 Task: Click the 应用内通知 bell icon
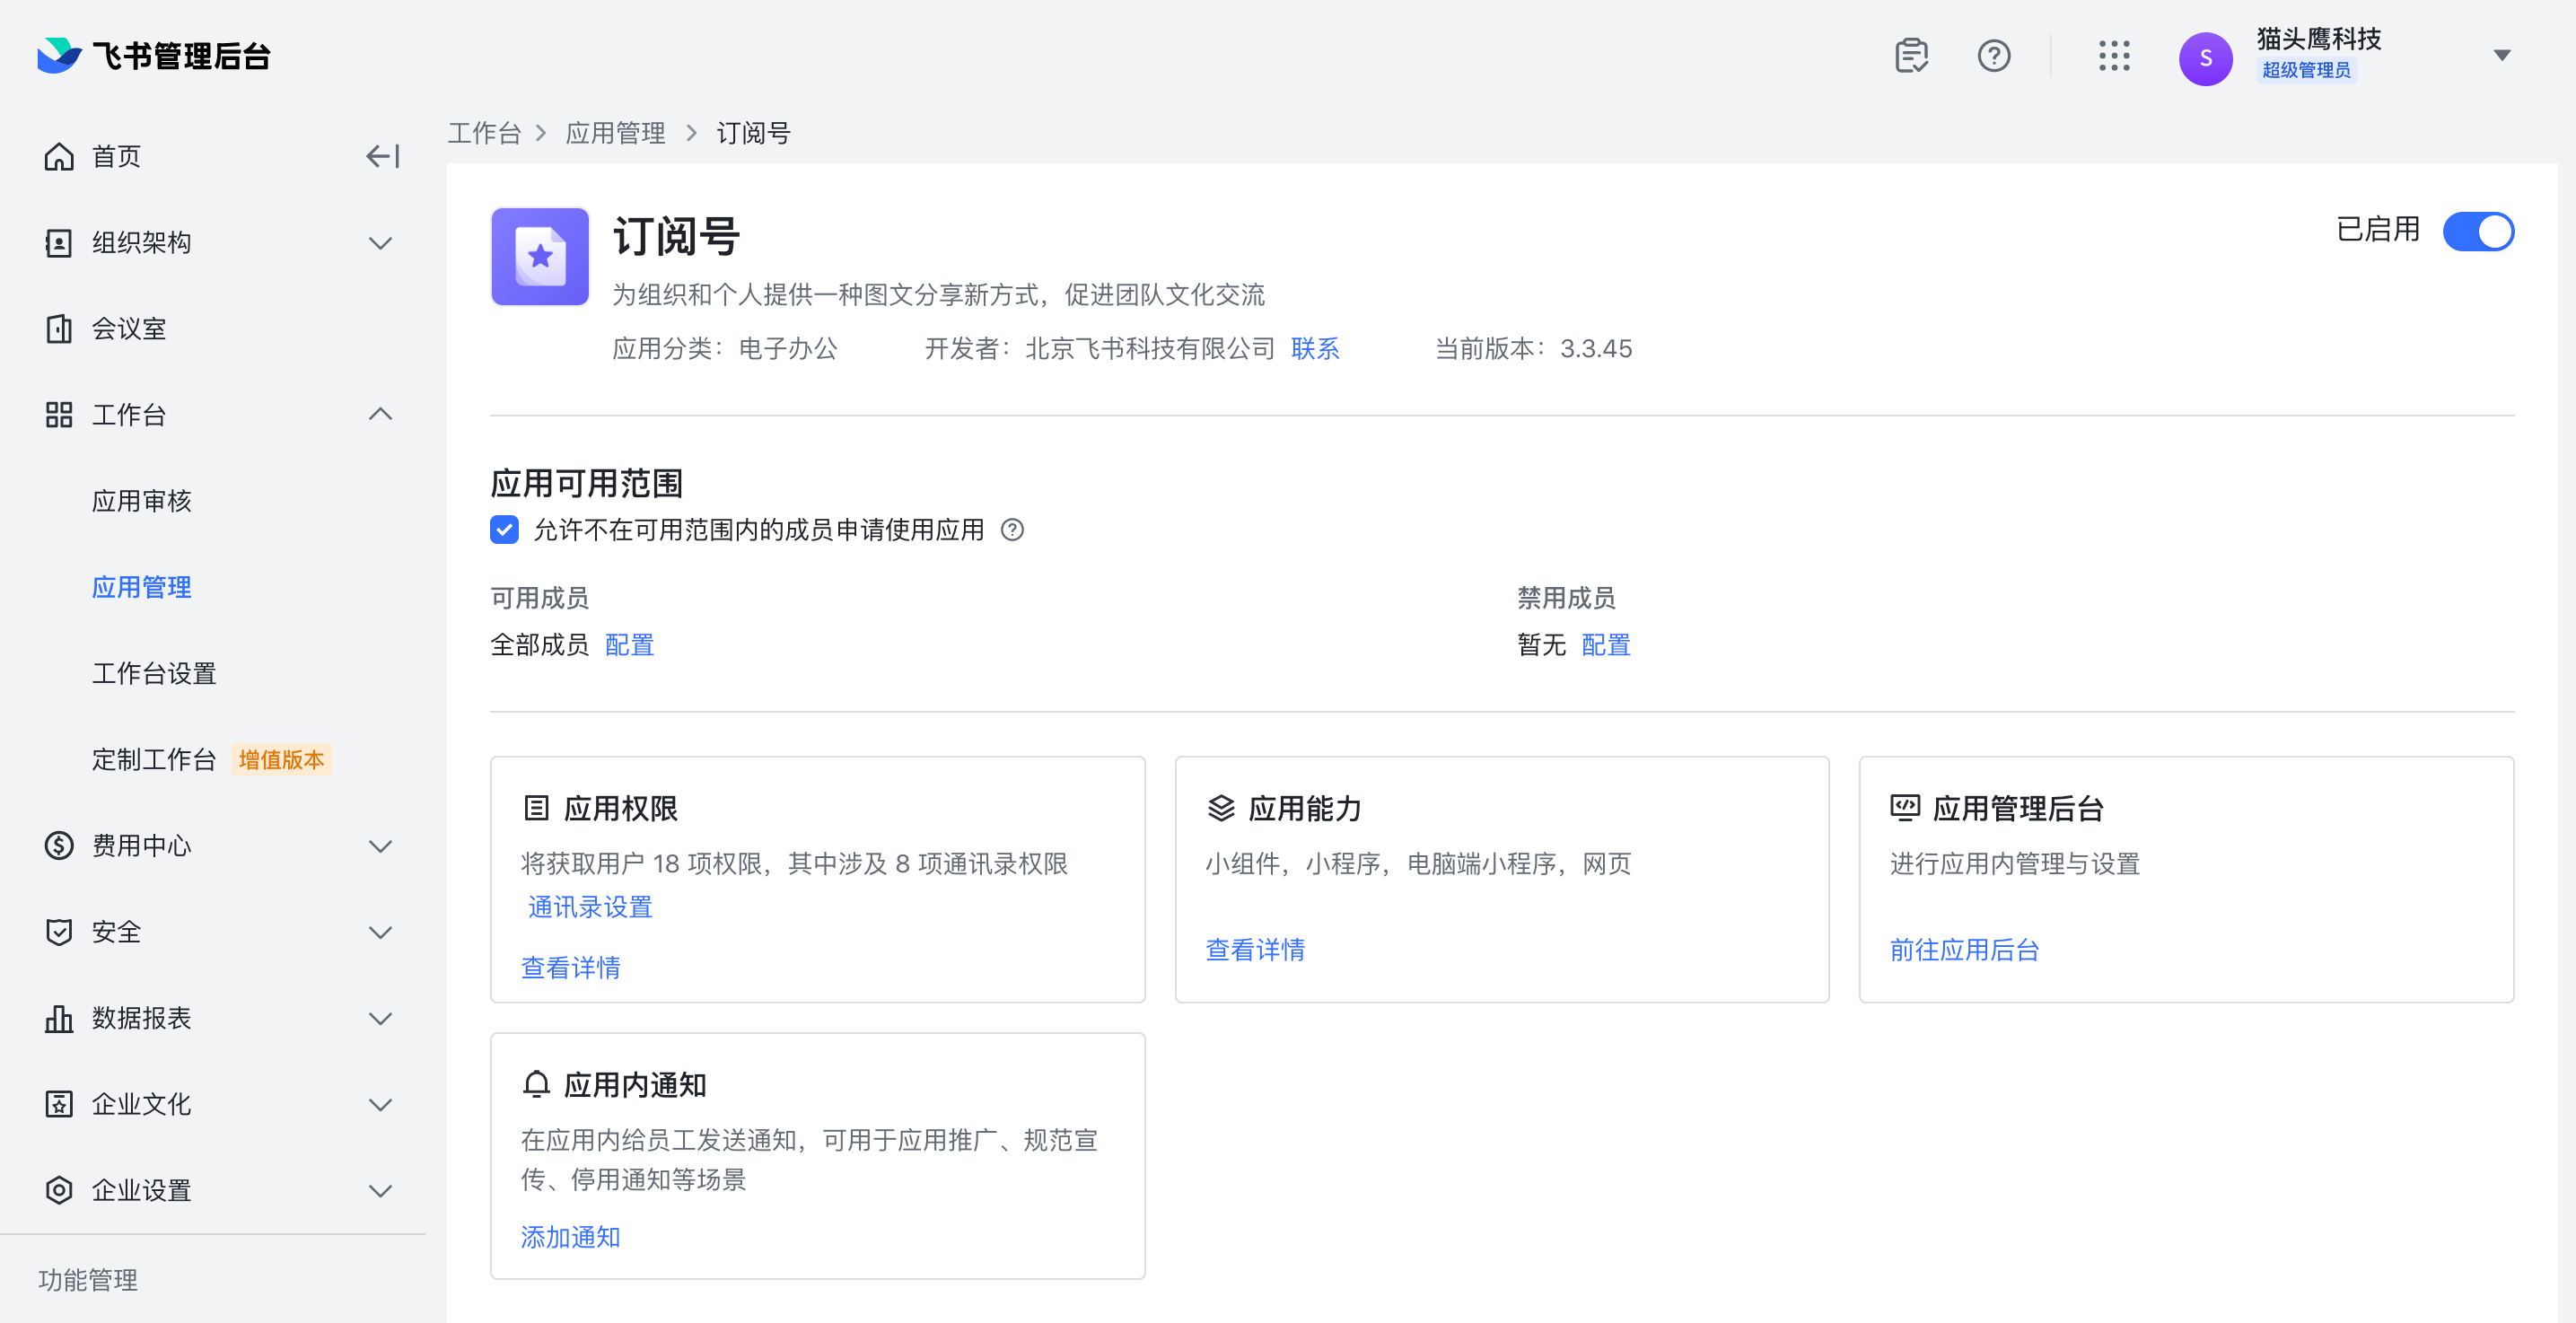pos(536,1084)
